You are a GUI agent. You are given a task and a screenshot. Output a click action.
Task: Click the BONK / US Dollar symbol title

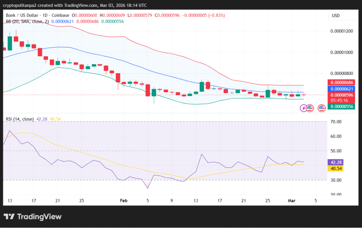[24, 15]
